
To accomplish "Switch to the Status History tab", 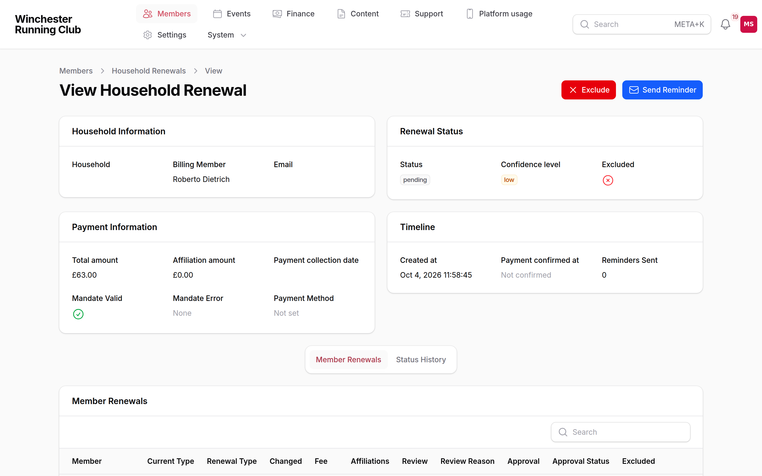I will click(421, 360).
